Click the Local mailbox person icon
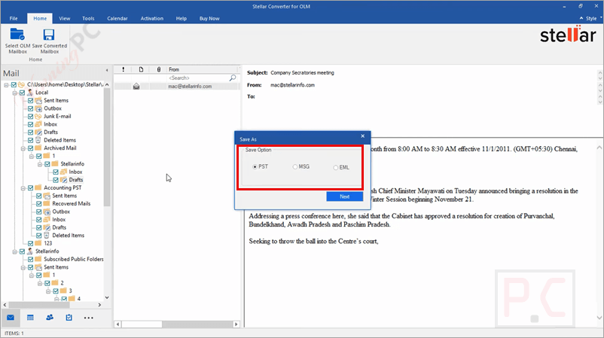This screenshot has width=604, height=338. pyautogui.click(x=30, y=93)
